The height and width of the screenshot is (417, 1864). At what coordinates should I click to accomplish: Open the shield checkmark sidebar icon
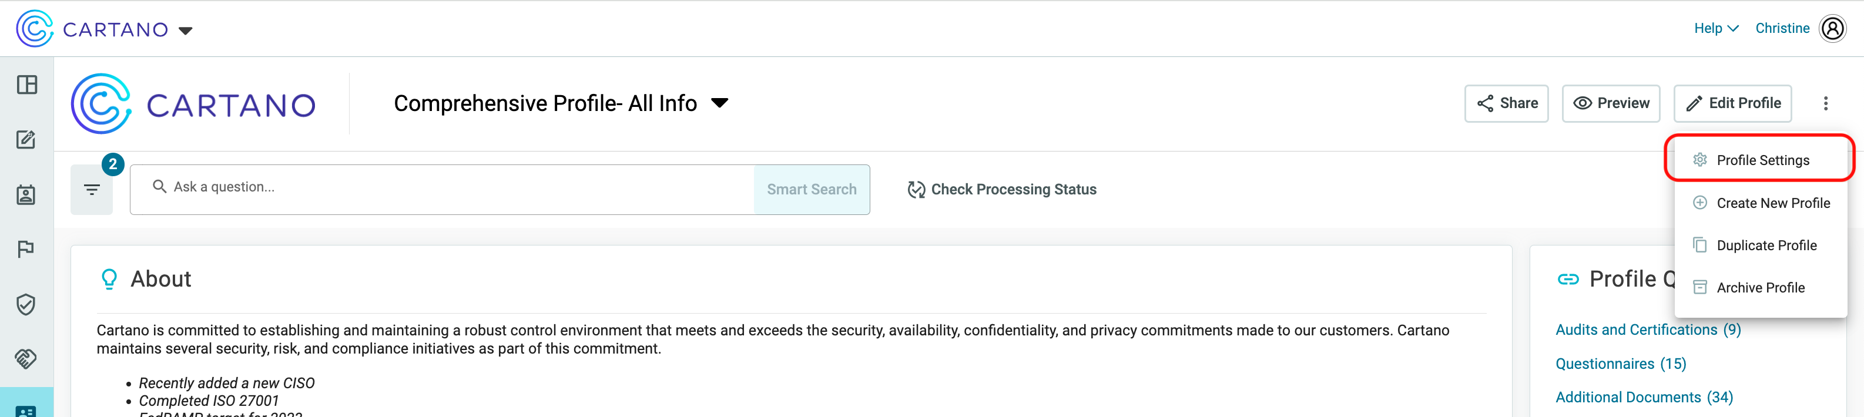coord(27,304)
